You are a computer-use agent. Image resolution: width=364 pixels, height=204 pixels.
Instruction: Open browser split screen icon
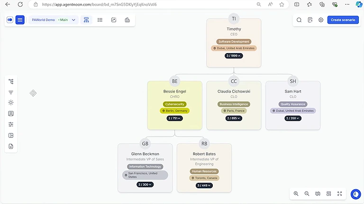[x=297, y=4]
